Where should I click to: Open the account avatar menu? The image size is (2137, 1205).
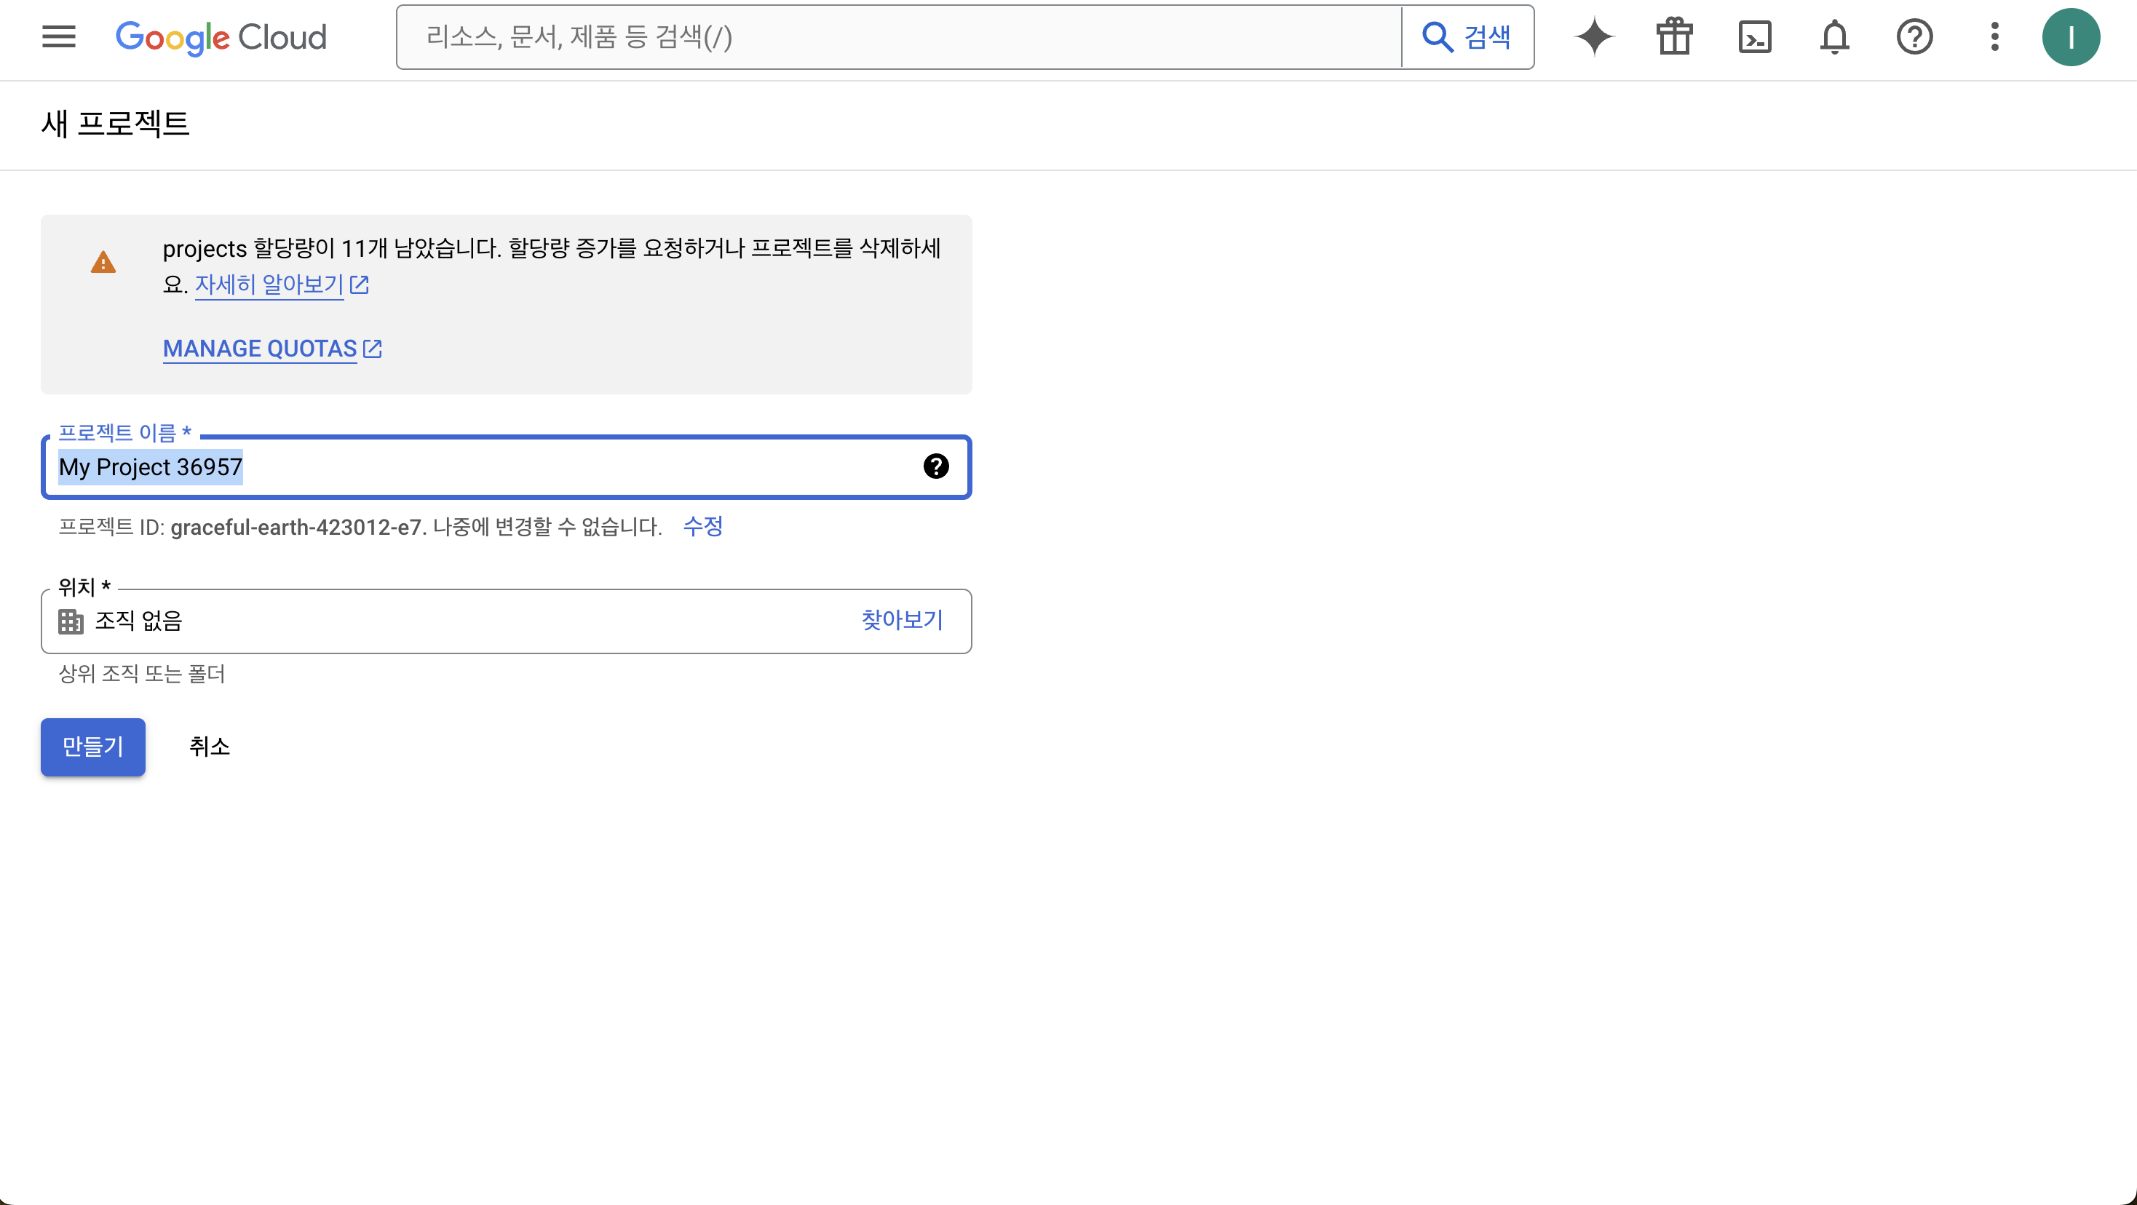(2071, 36)
